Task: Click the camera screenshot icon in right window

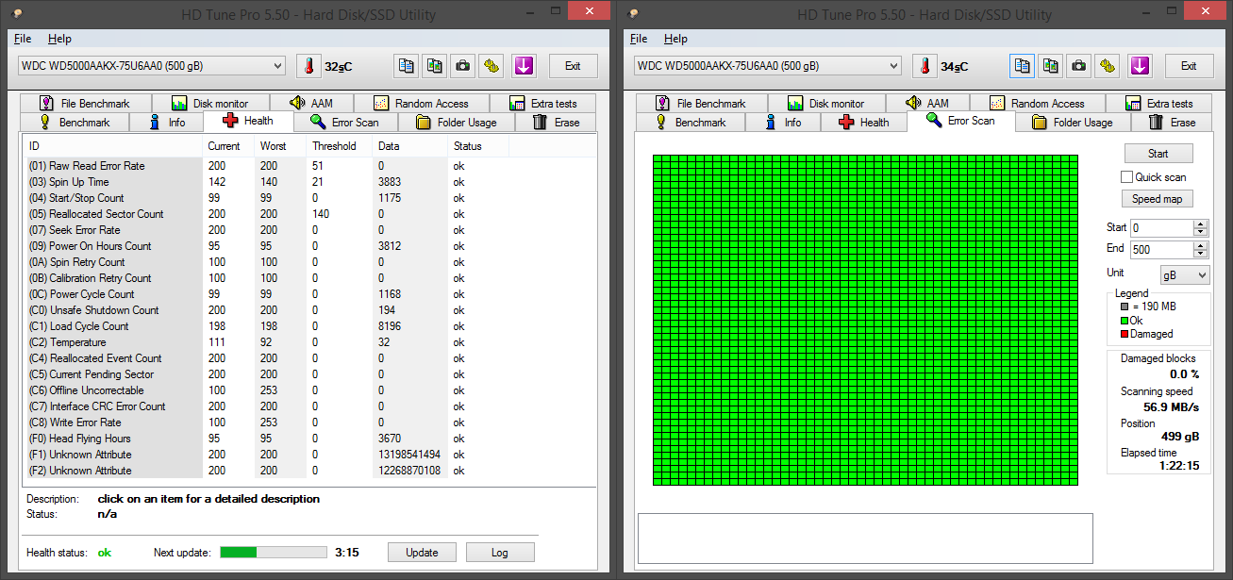Action: [1079, 66]
